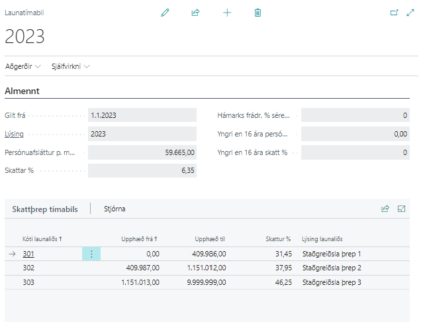Open row options for line 301
The height and width of the screenshot is (322, 421).
[91, 254]
